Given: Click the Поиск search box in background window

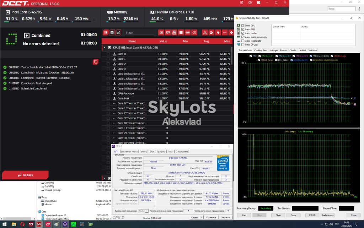Looking at the screenshot, I should (x=341, y=9).
